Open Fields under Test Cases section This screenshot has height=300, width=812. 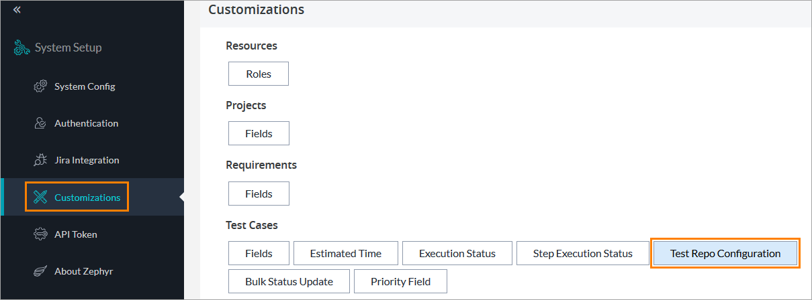[x=259, y=254]
